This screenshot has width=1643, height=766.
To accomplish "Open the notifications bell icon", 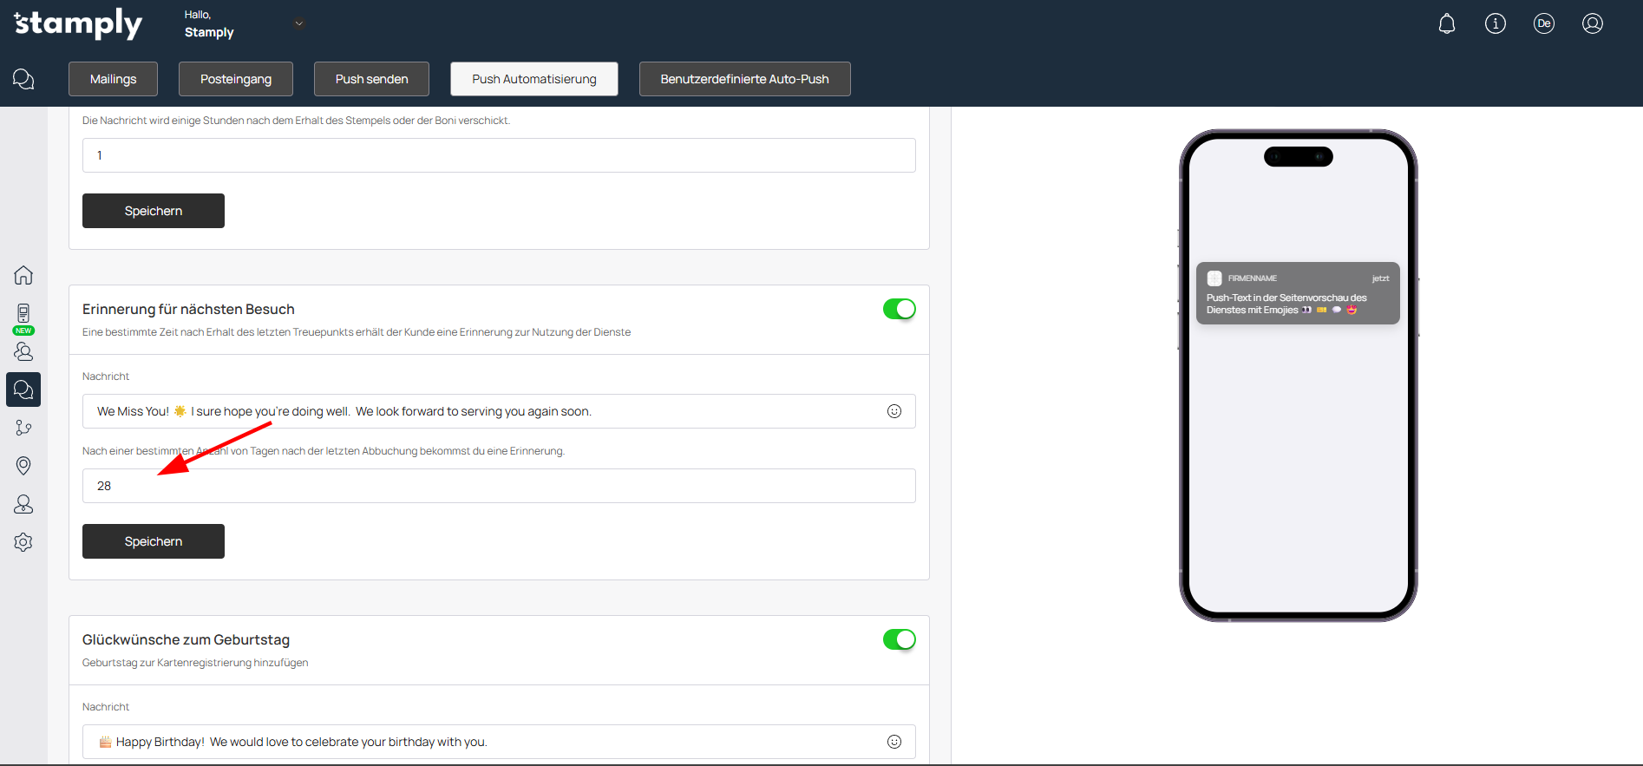I will 1446,24.
